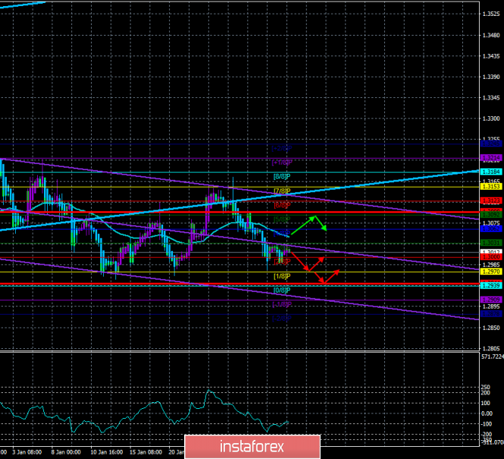Click the [6/8]P Murray level label
504x459 pixels.
(x=282, y=205)
